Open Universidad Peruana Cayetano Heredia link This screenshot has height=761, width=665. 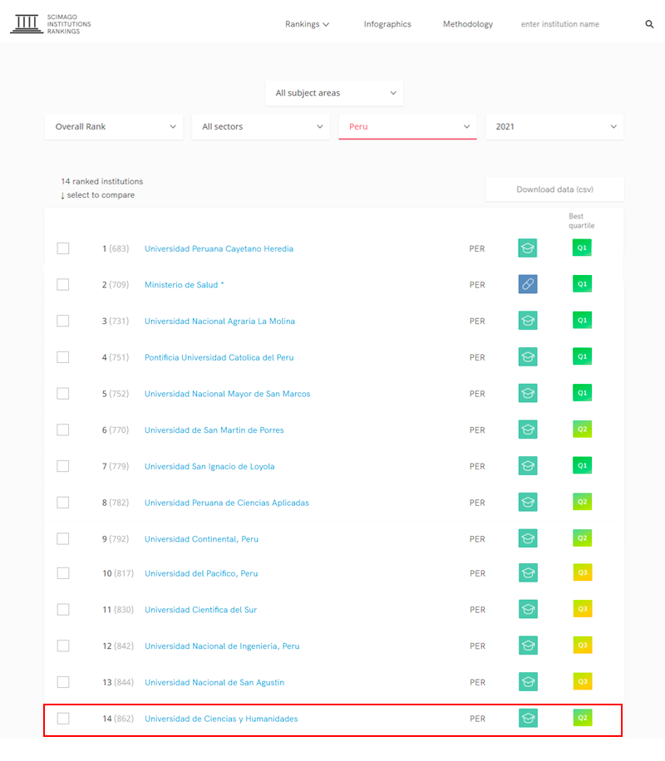click(x=219, y=249)
